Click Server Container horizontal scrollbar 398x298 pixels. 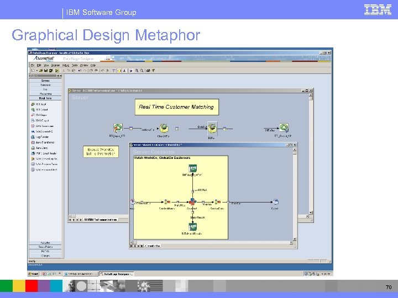click(x=211, y=242)
